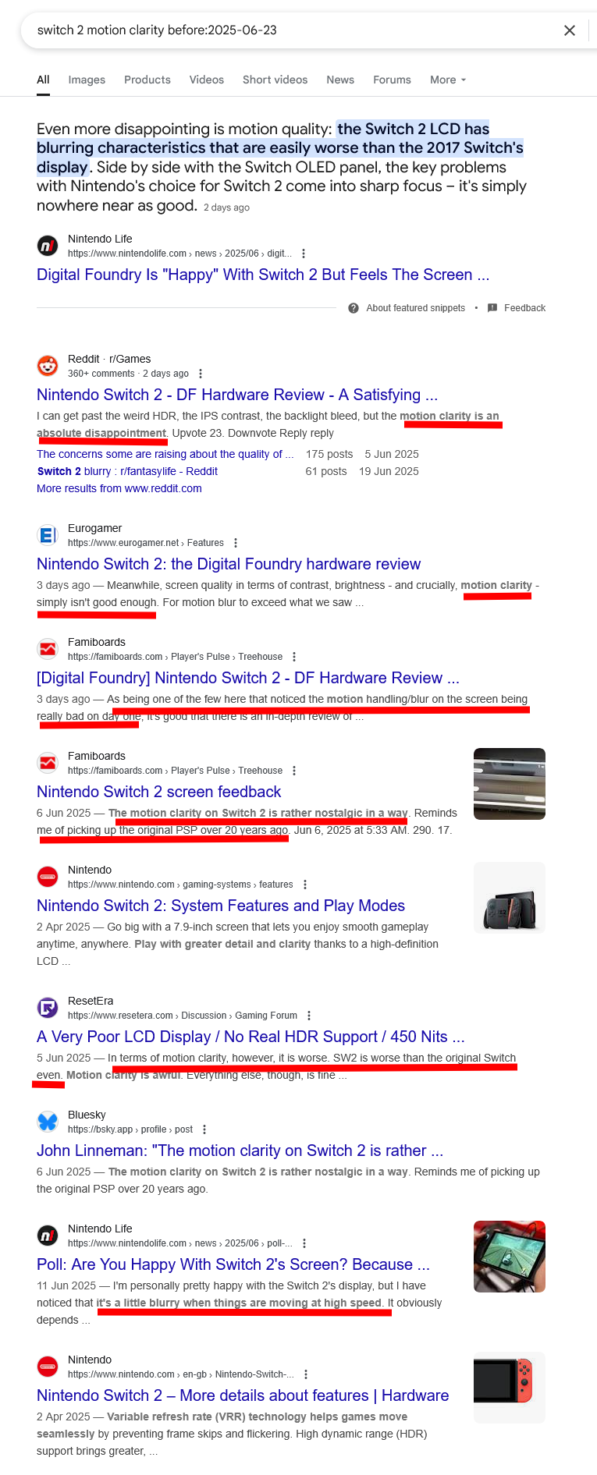Click the Nintendo Life favicon on featured snippet
The width and height of the screenshot is (597, 1475).
point(48,246)
